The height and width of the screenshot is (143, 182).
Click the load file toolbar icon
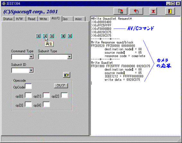[136, 11]
